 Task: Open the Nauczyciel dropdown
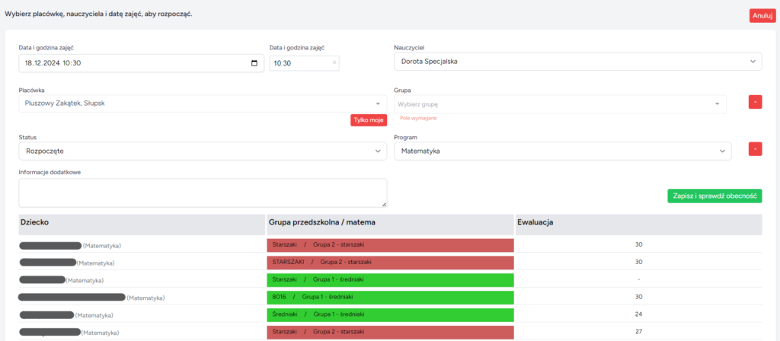coord(577,62)
